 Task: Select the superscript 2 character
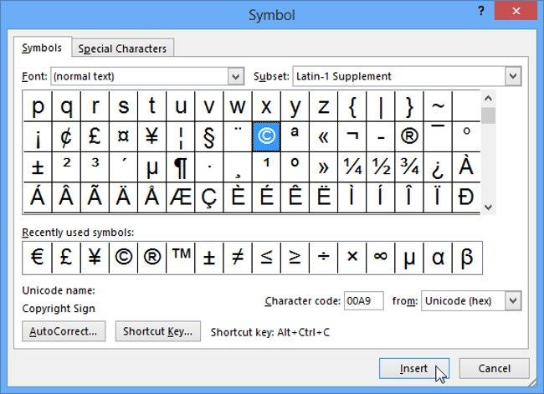[x=66, y=166]
